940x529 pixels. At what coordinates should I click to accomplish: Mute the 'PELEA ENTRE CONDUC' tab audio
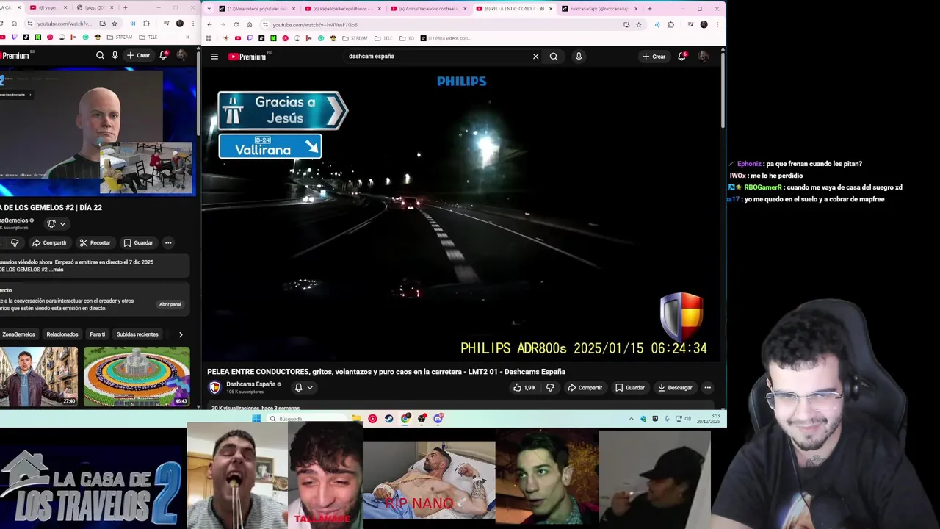pos(542,9)
